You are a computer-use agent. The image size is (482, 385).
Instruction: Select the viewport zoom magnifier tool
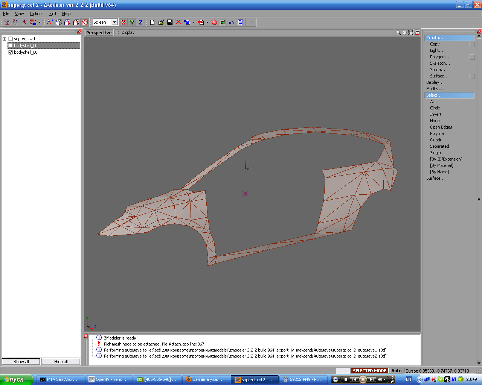point(398,33)
